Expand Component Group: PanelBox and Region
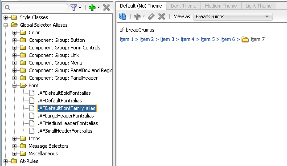Screen dimensions: 287x166 [14, 71]
